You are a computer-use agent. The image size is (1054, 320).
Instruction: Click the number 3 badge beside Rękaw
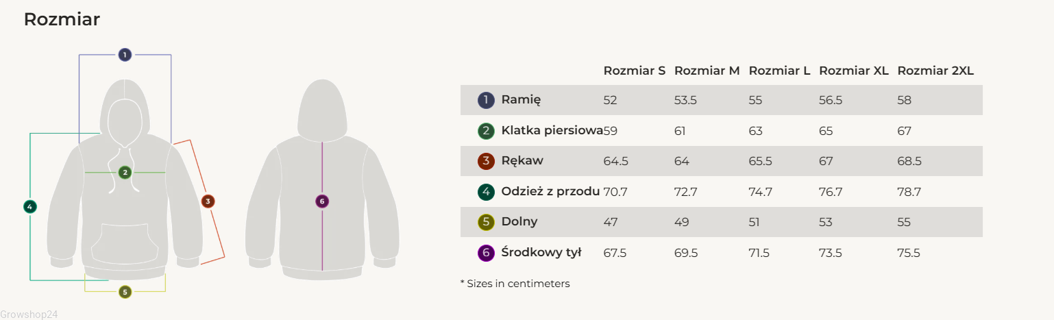486,161
